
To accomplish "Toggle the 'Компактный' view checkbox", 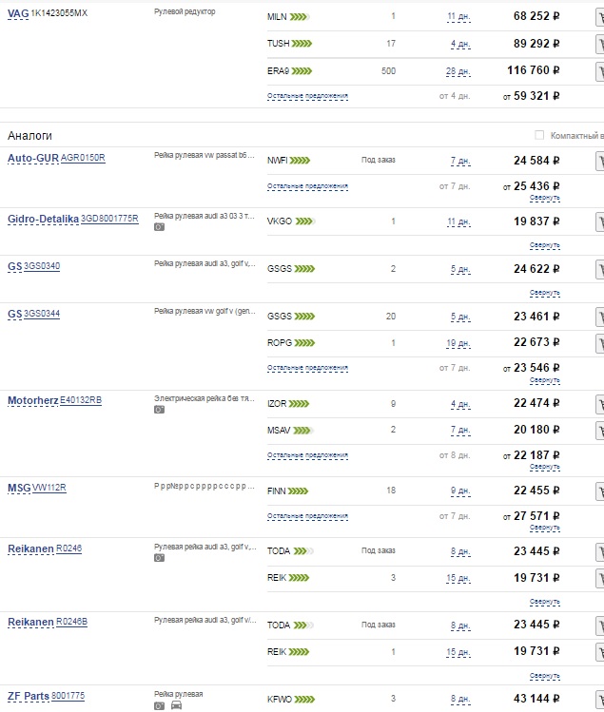I will [539, 135].
